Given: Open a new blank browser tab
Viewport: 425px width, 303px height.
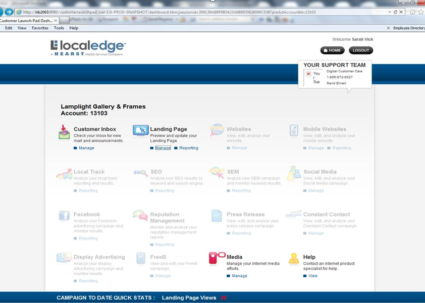Looking at the screenshot, I should click(64, 21).
